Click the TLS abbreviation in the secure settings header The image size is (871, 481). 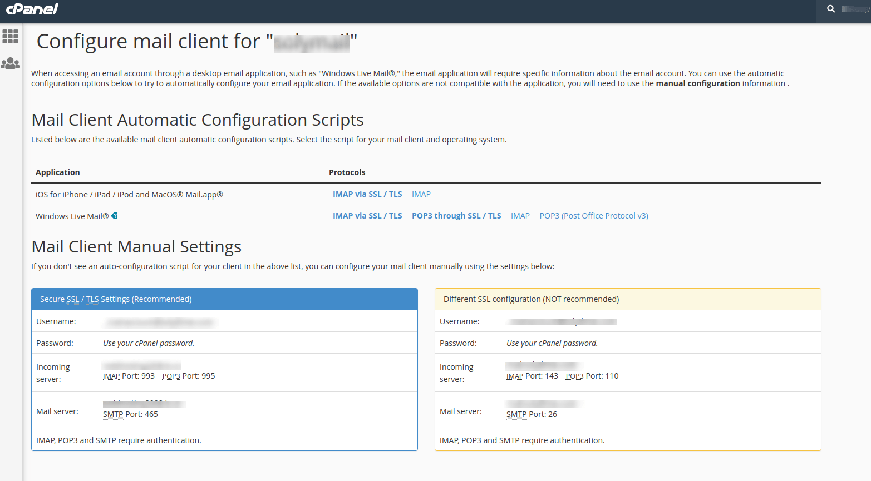point(92,299)
